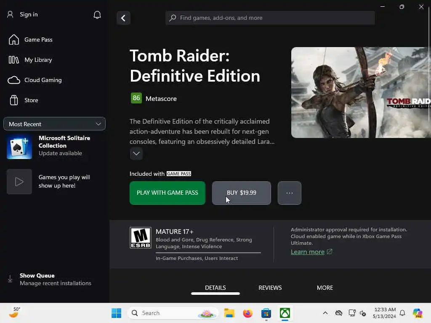Open the more options ellipsis button
Viewport: 431px width, 323px height.
click(x=290, y=193)
